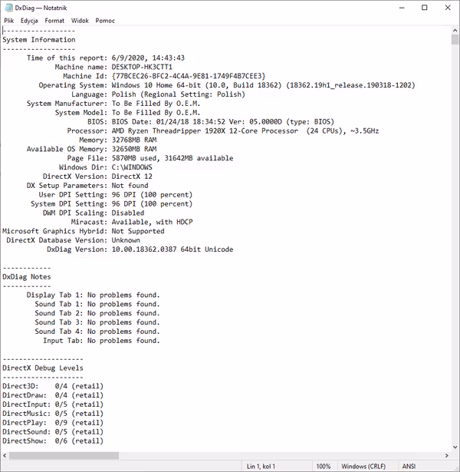The width and height of the screenshot is (460, 472).
Task: Click the 'DirectDraw: 0/4 (retail)' line
Action: tap(53, 395)
